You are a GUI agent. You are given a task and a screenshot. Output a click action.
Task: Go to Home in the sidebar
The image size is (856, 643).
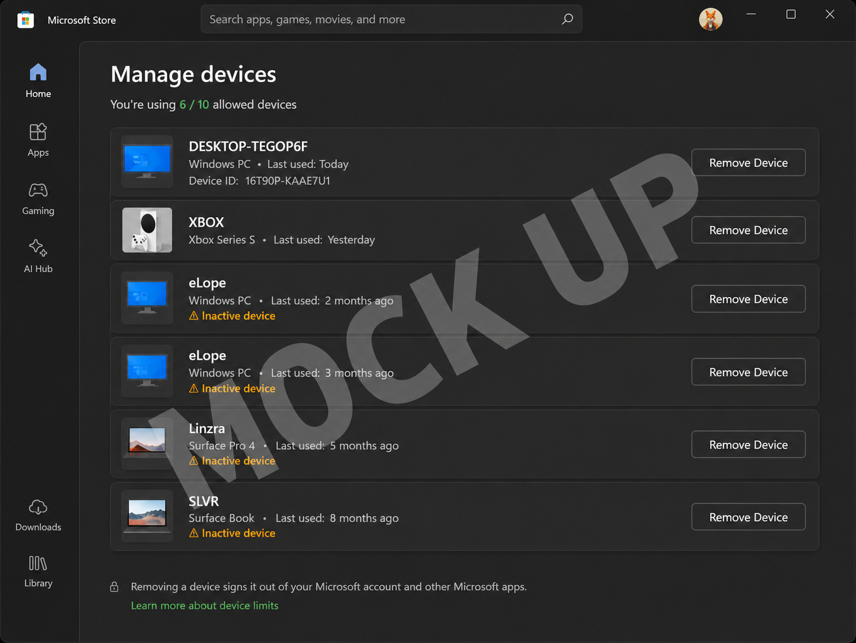38,81
